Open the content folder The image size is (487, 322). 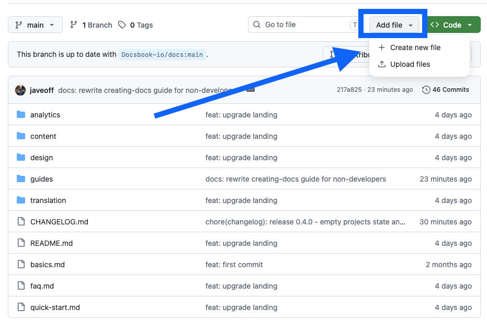click(43, 136)
